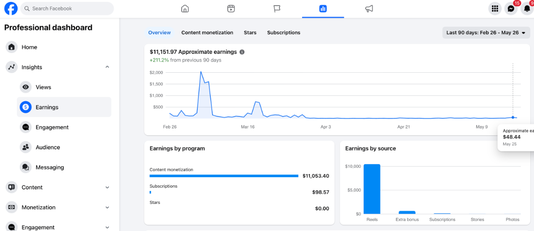Open Messaging in the Insights menu

[x=64, y=167]
